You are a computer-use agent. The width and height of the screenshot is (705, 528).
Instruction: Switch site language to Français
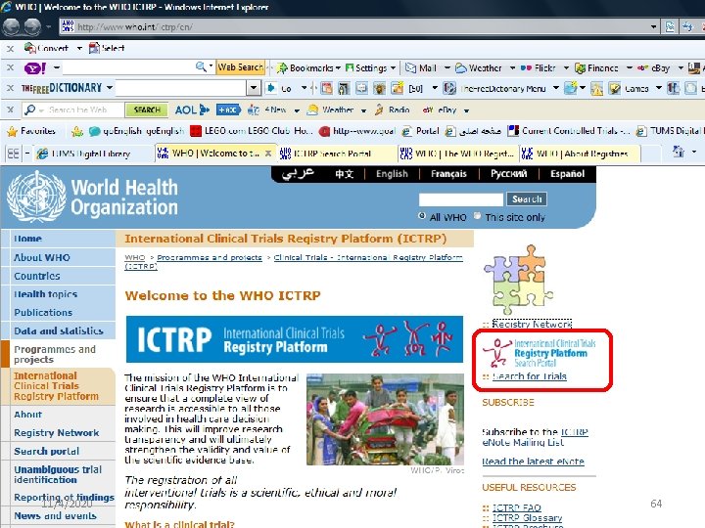tap(448, 174)
